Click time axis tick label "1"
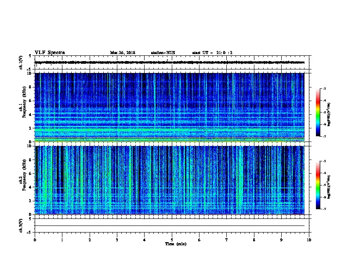Image resolution: width=348 pixels, height=269 pixels. [x=62, y=240]
